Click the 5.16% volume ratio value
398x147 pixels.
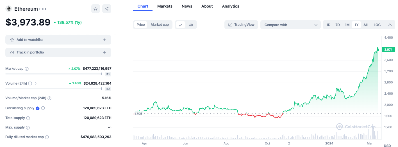point(106,98)
